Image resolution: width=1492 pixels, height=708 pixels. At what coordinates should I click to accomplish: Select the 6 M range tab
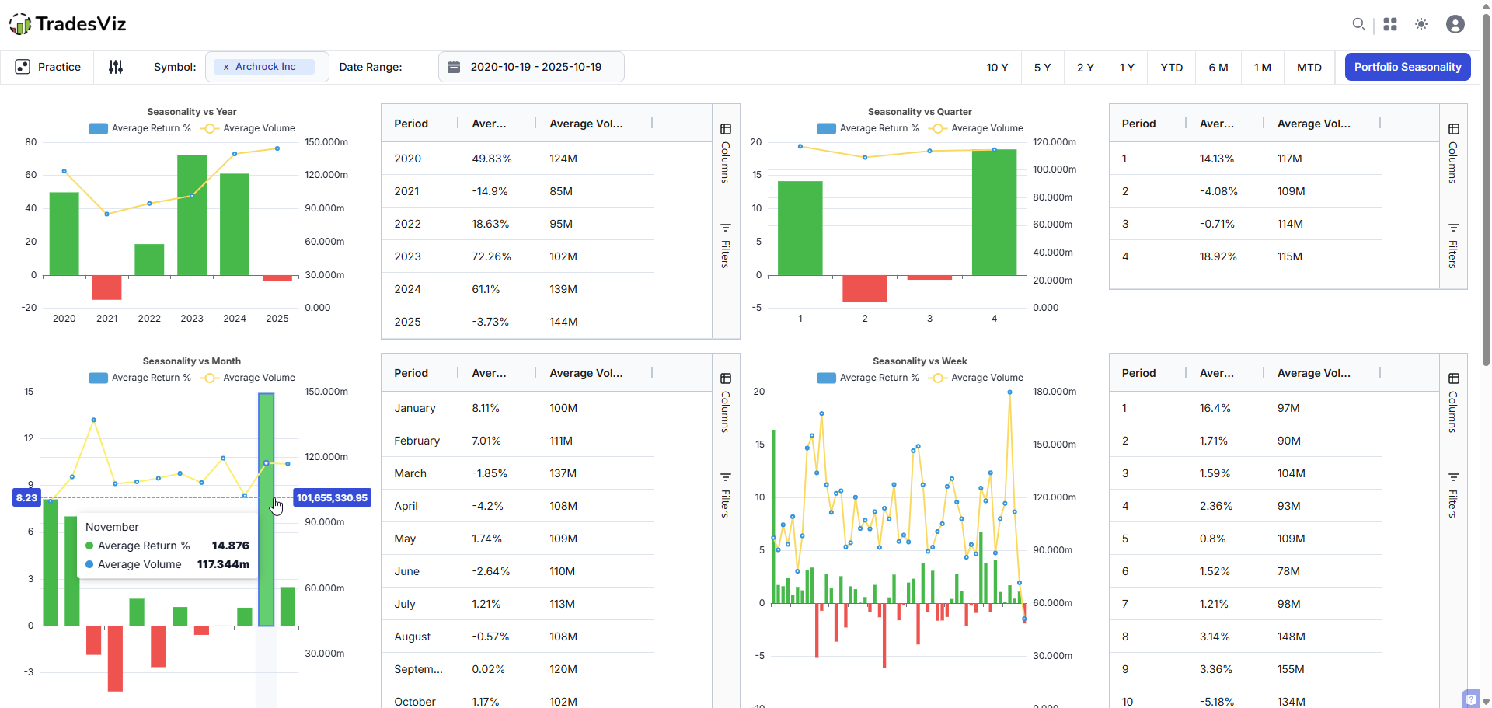pyautogui.click(x=1218, y=68)
